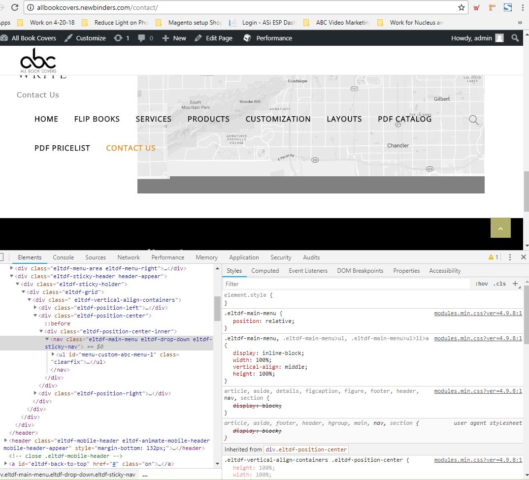Click the CONTACT US menu link

tap(131, 148)
